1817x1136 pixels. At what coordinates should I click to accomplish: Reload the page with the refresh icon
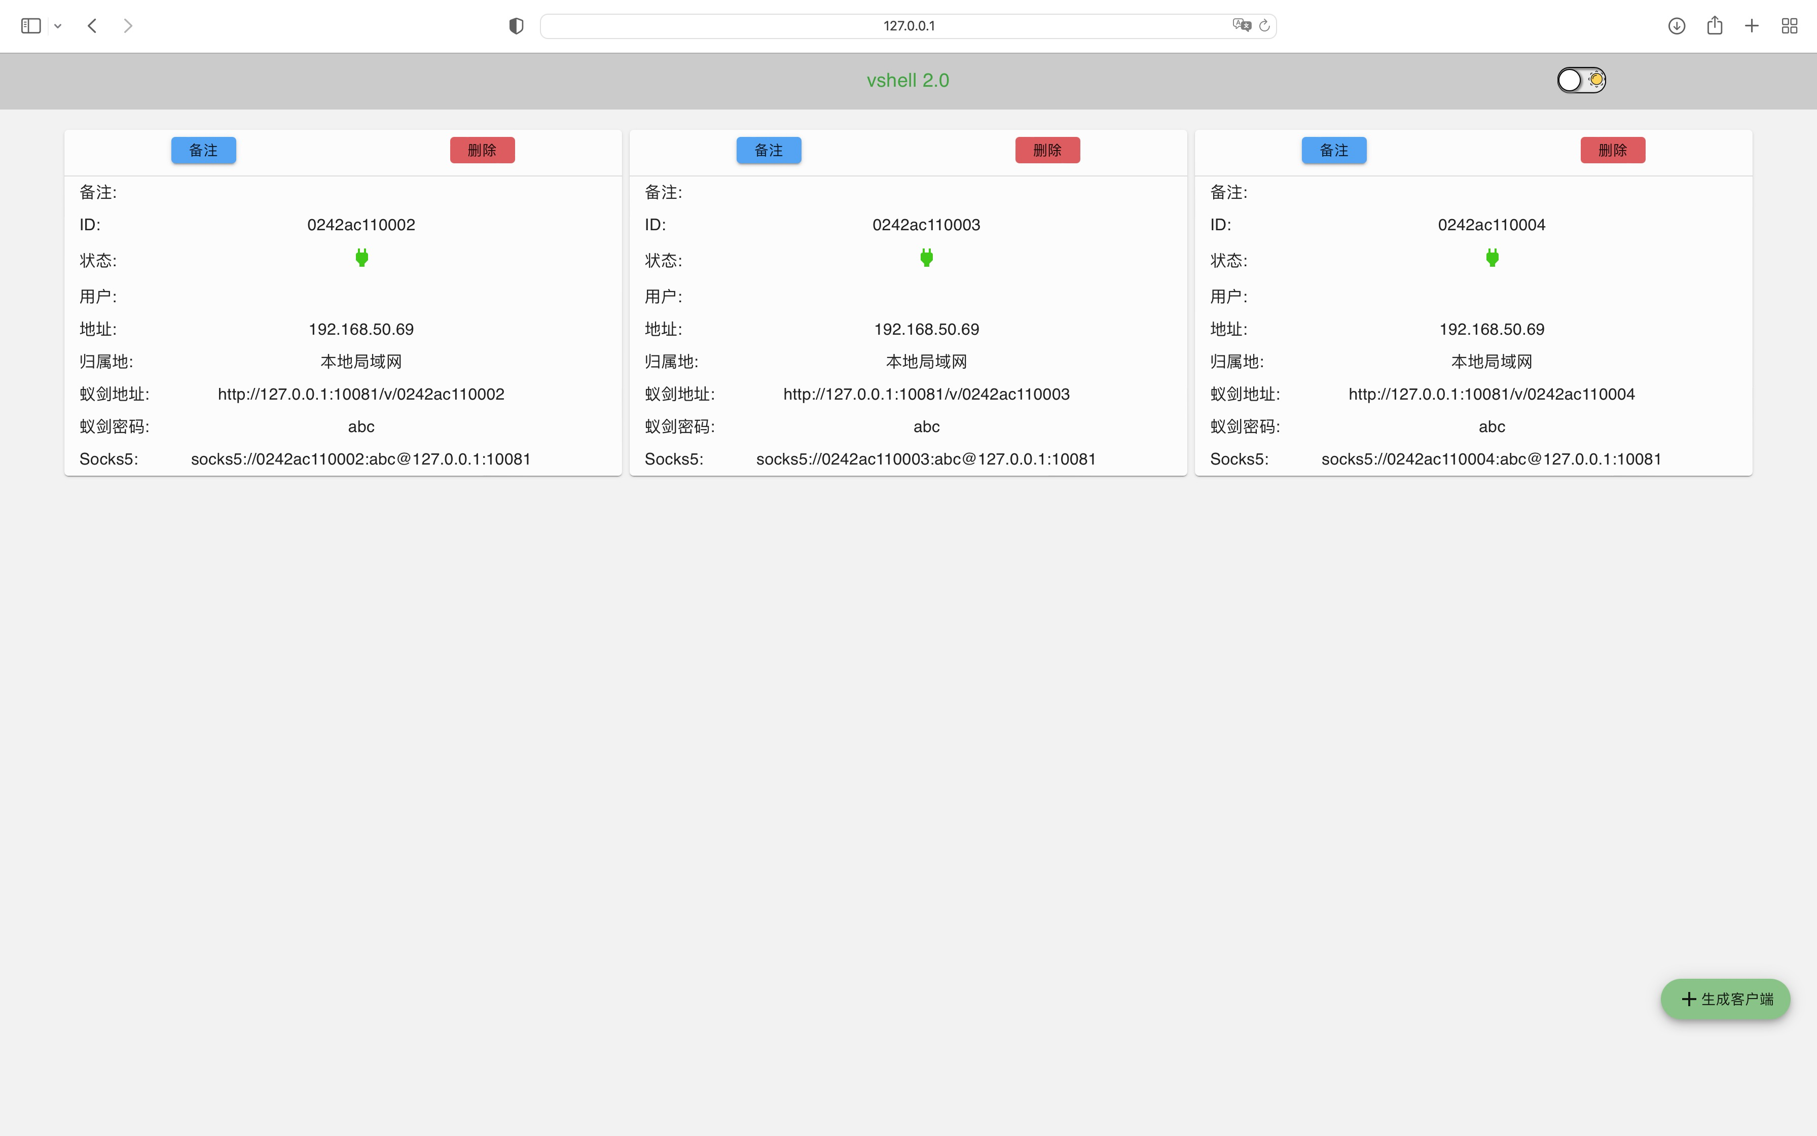(1264, 25)
